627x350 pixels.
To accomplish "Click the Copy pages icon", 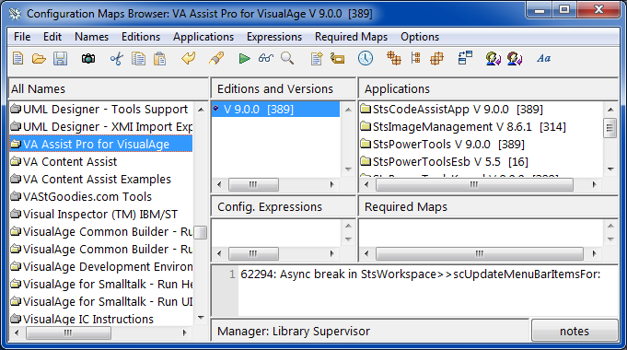I will [x=138, y=59].
